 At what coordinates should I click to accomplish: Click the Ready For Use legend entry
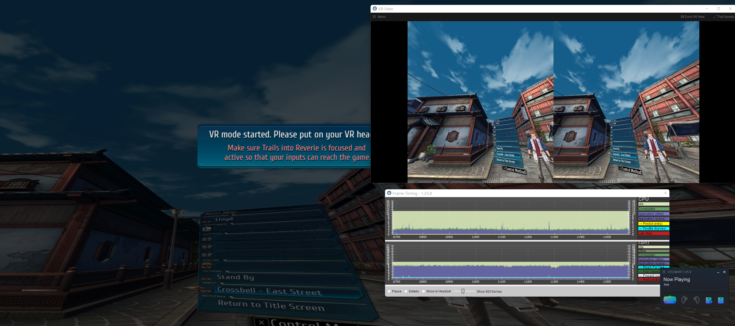point(653,267)
